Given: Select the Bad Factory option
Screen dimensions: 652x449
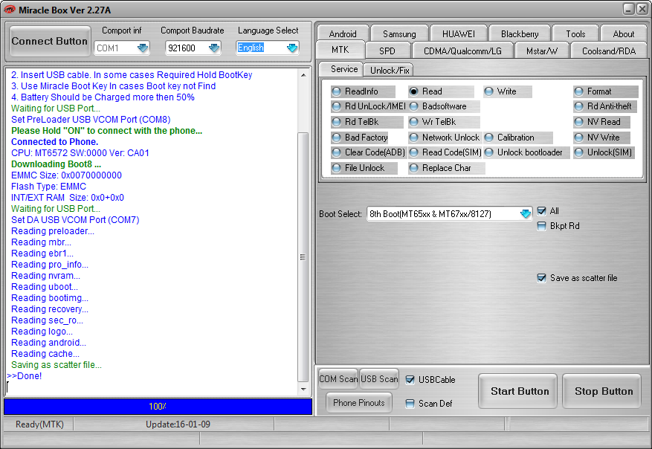Looking at the screenshot, I should coord(360,138).
